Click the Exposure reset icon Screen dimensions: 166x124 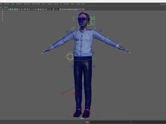coord(46,9)
